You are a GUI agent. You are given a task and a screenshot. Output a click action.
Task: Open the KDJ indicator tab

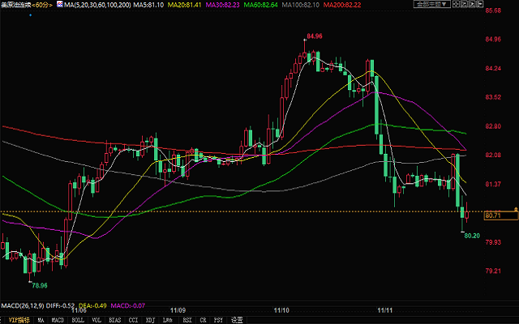tap(152, 320)
